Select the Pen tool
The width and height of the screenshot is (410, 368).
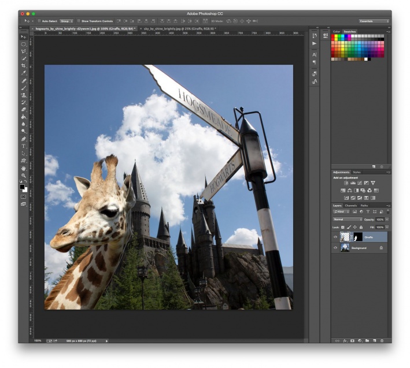pyautogui.click(x=24, y=139)
